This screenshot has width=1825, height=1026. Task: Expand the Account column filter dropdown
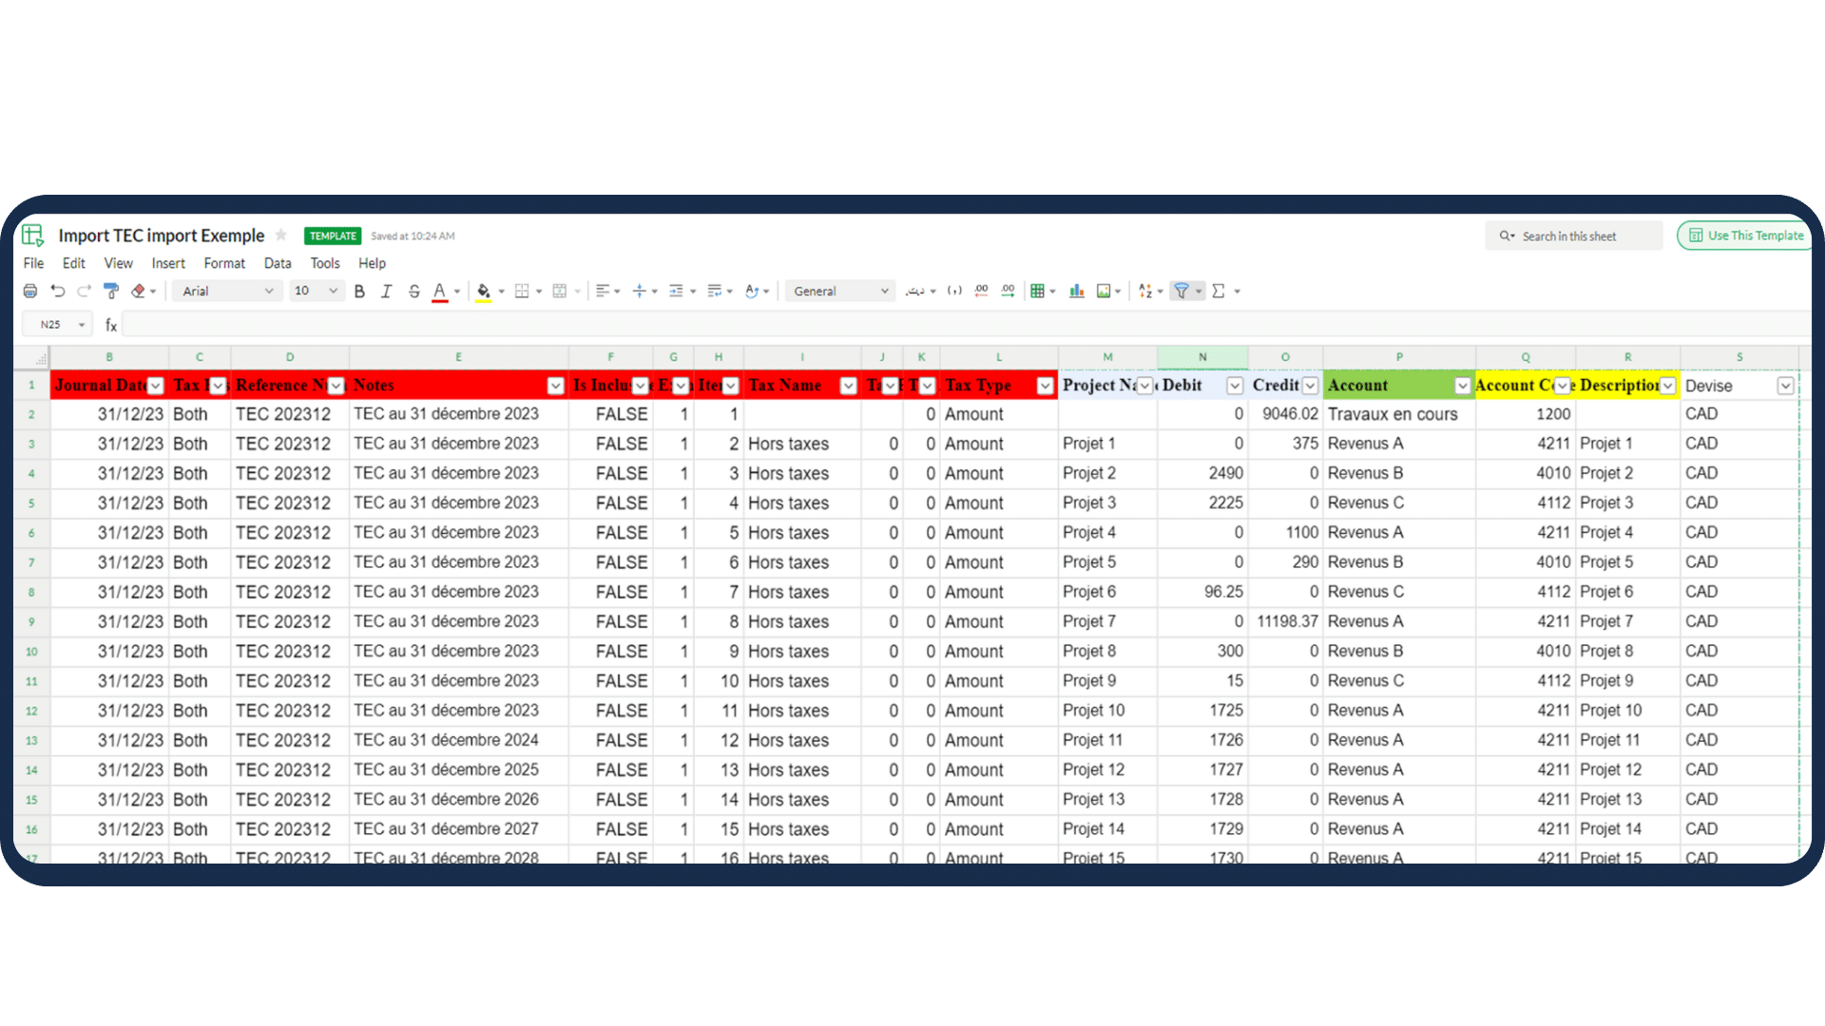point(1462,386)
